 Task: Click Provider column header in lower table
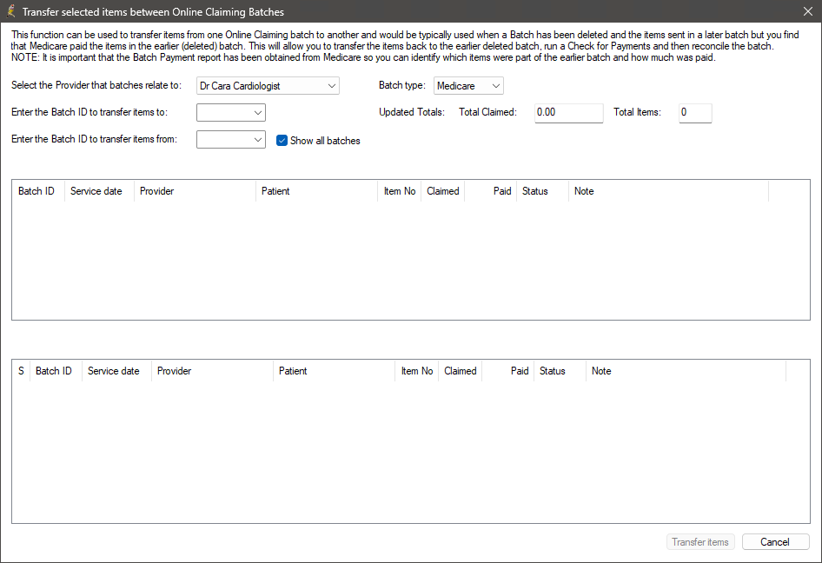pos(212,371)
